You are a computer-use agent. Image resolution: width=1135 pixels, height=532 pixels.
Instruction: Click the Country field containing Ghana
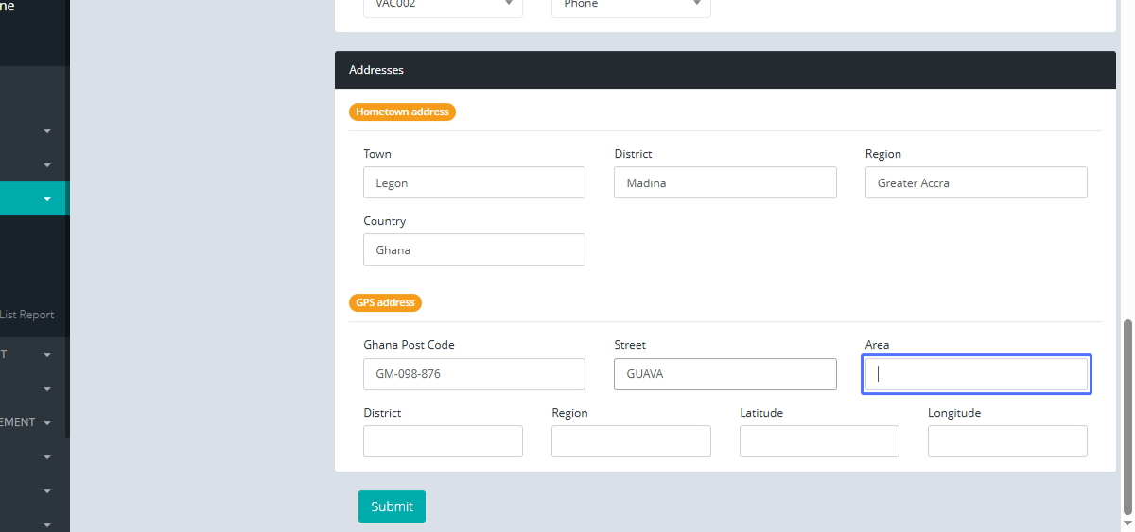pos(474,250)
